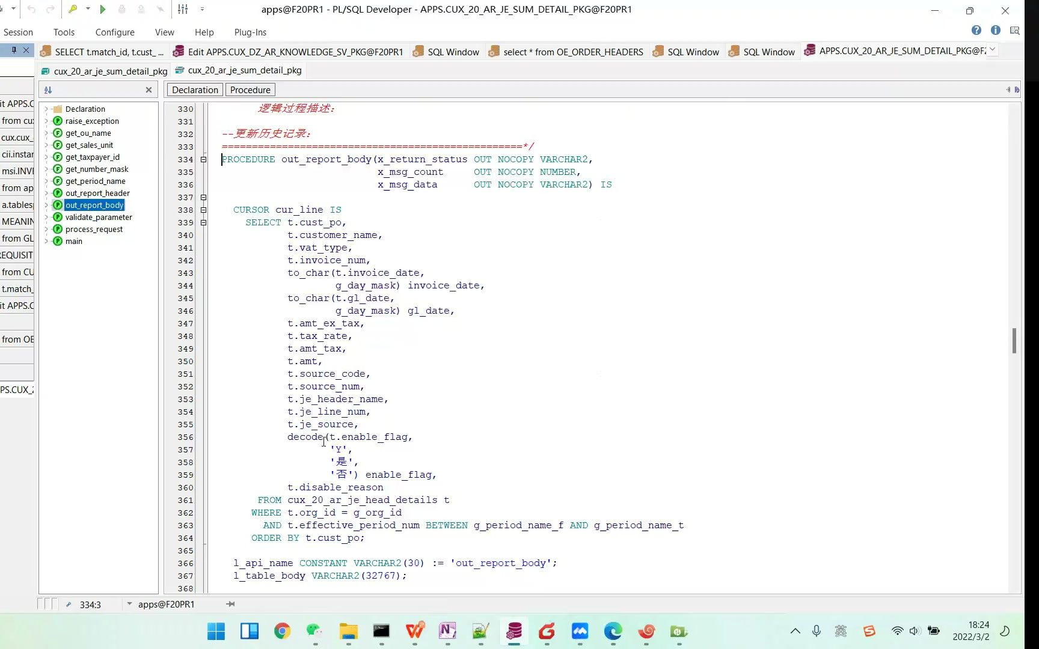Collapse procedure fold marker at line 334
This screenshot has height=649, width=1039.
click(203, 159)
